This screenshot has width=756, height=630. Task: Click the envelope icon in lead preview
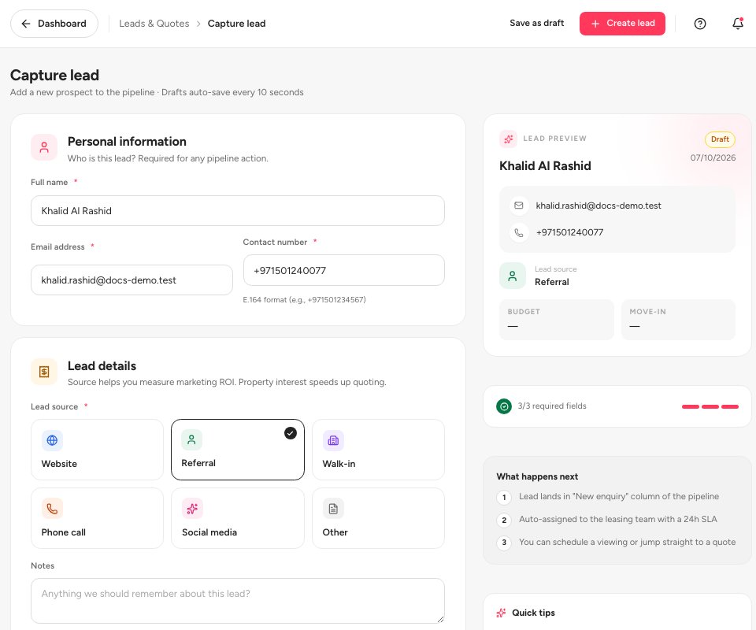coord(519,206)
